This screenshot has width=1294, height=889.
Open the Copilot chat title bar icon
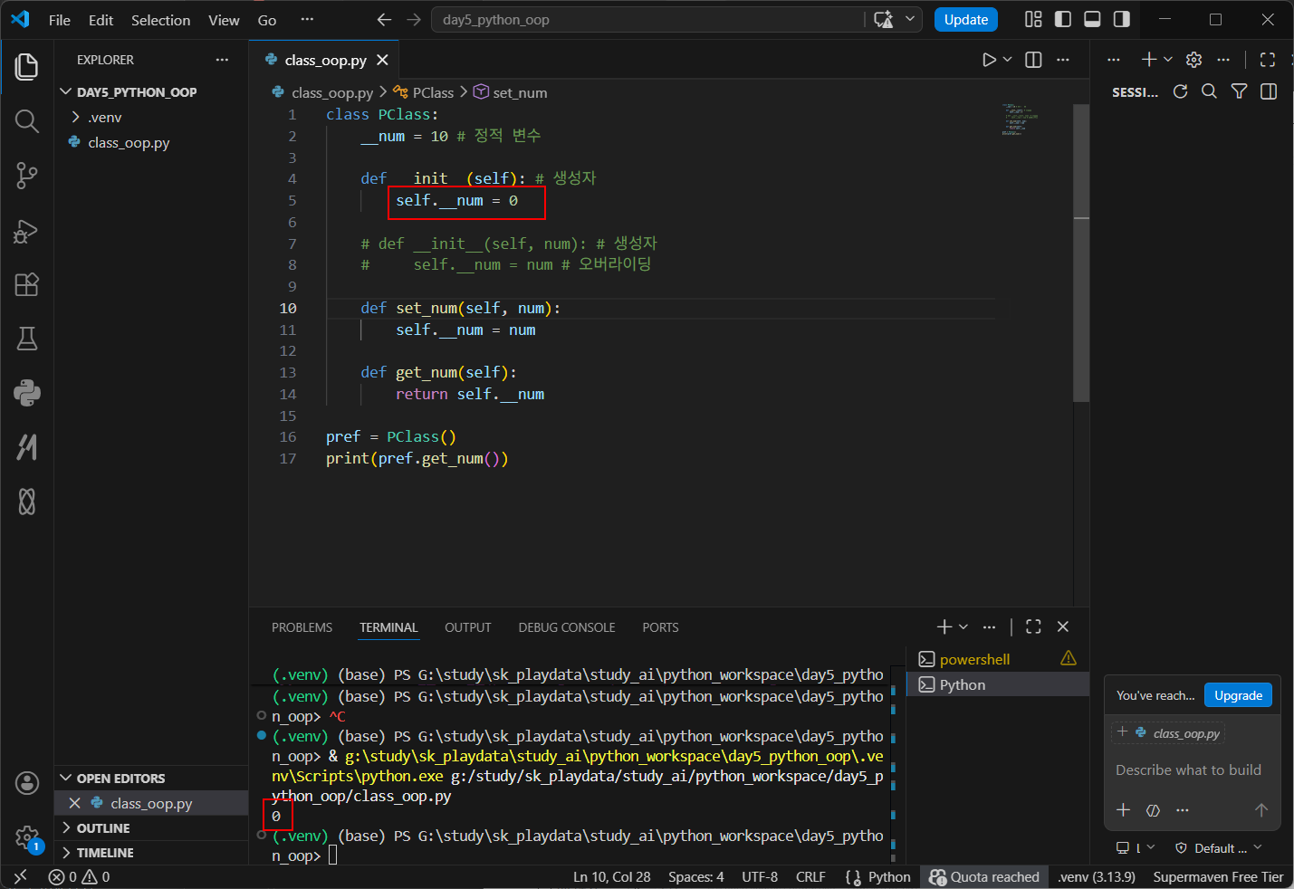click(884, 20)
